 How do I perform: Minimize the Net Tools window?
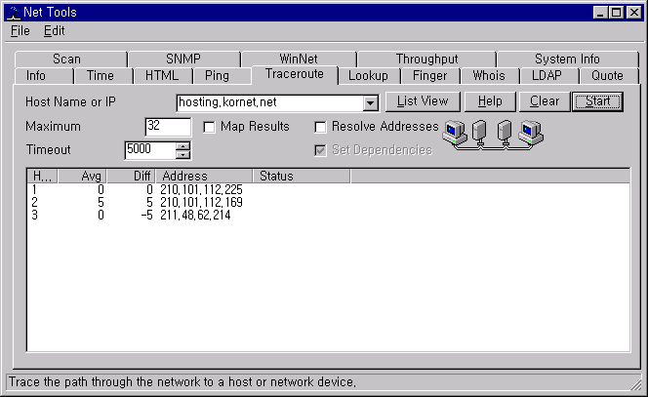600,13
